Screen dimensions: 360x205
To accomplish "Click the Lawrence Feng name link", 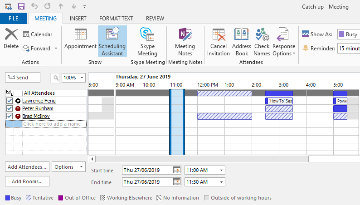I will (39, 101).
